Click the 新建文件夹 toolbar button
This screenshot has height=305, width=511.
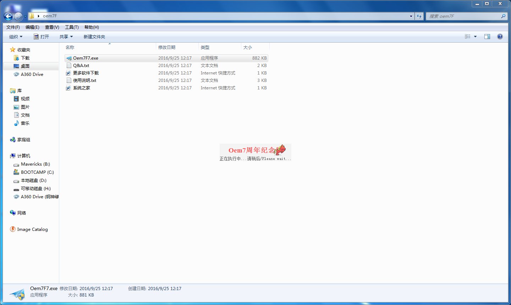click(94, 36)
